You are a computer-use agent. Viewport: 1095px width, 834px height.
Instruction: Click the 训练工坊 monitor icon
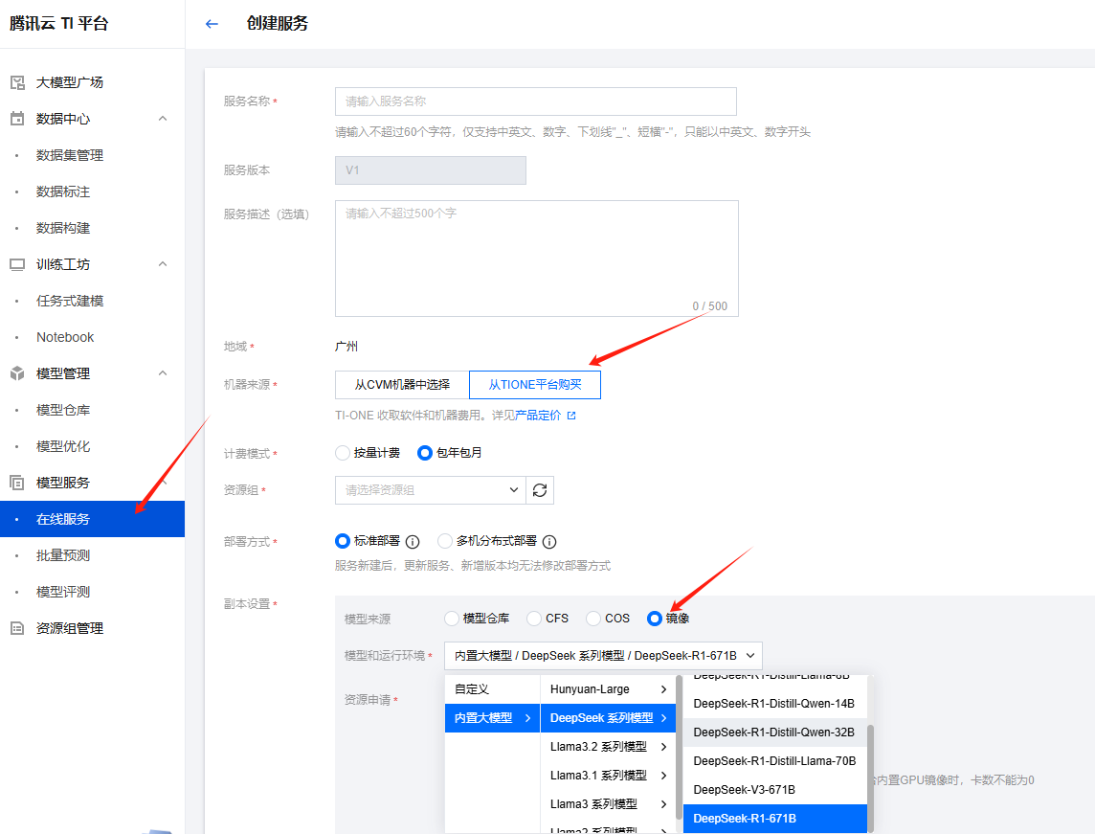click(x=17, y=264)
